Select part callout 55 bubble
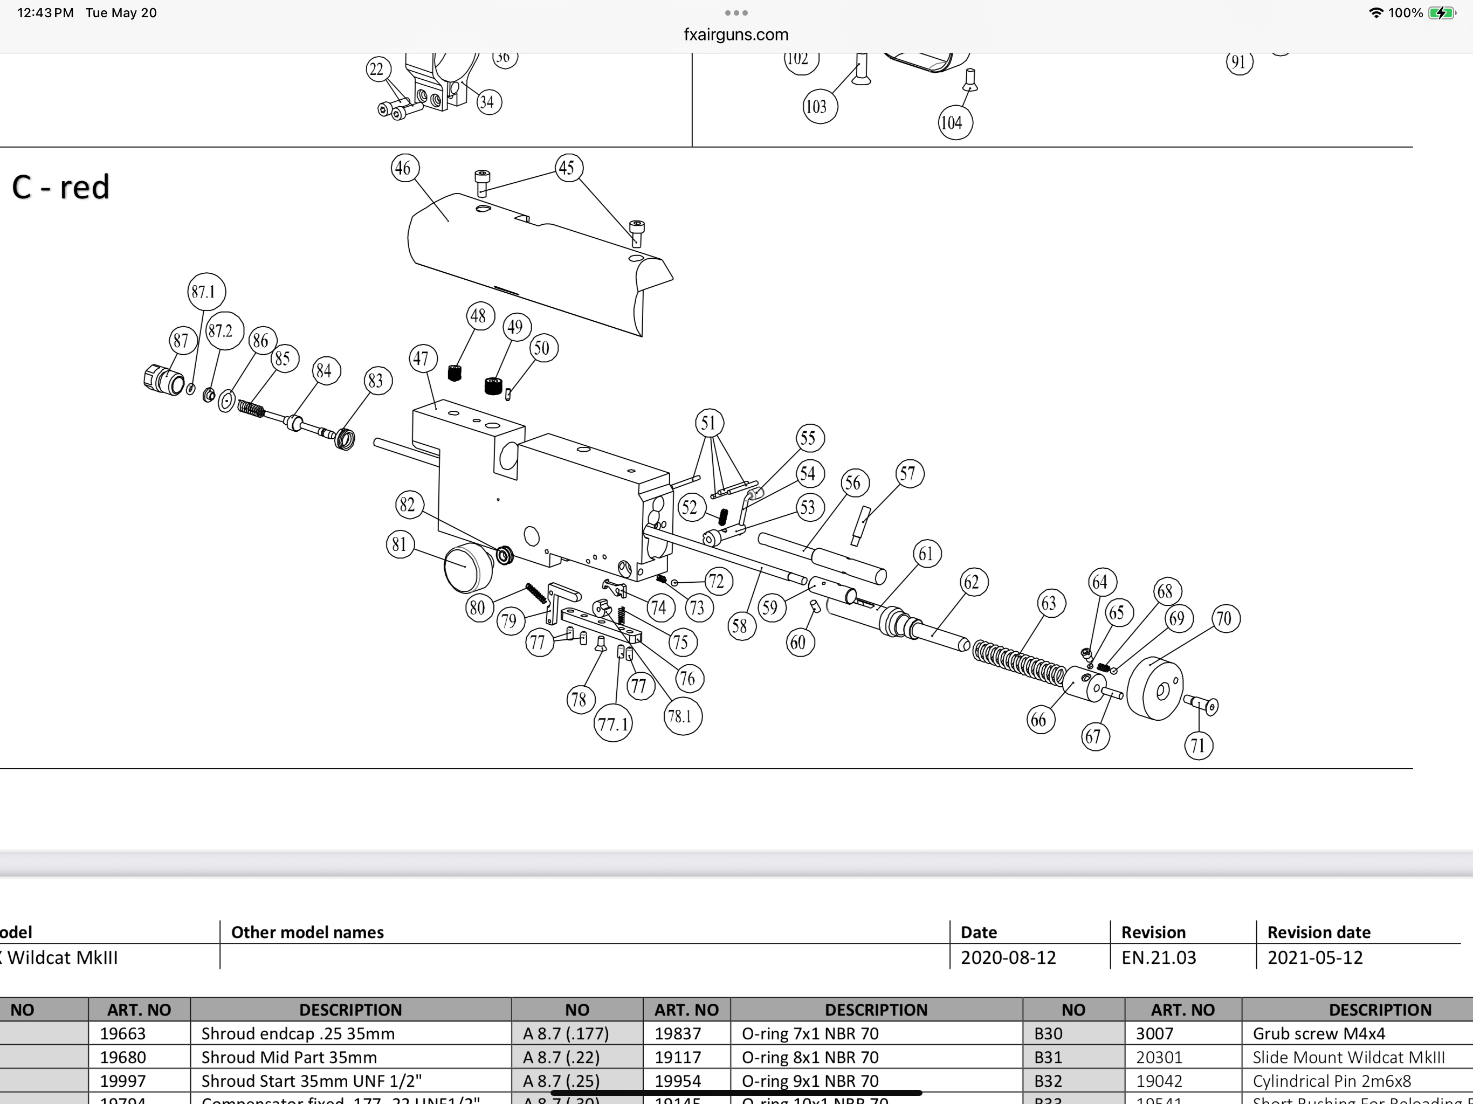This screenshot has width=1473, height=1104. pos(810,438)
